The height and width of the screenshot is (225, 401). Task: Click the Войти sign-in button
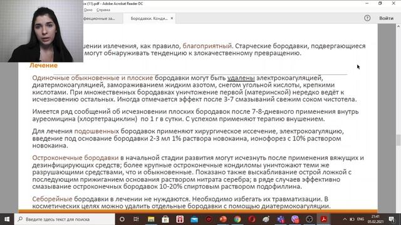point(386,18)
